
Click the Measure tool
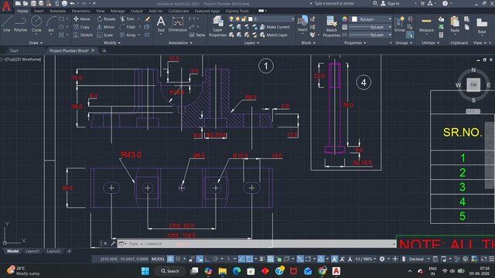(x=426, y=24)
